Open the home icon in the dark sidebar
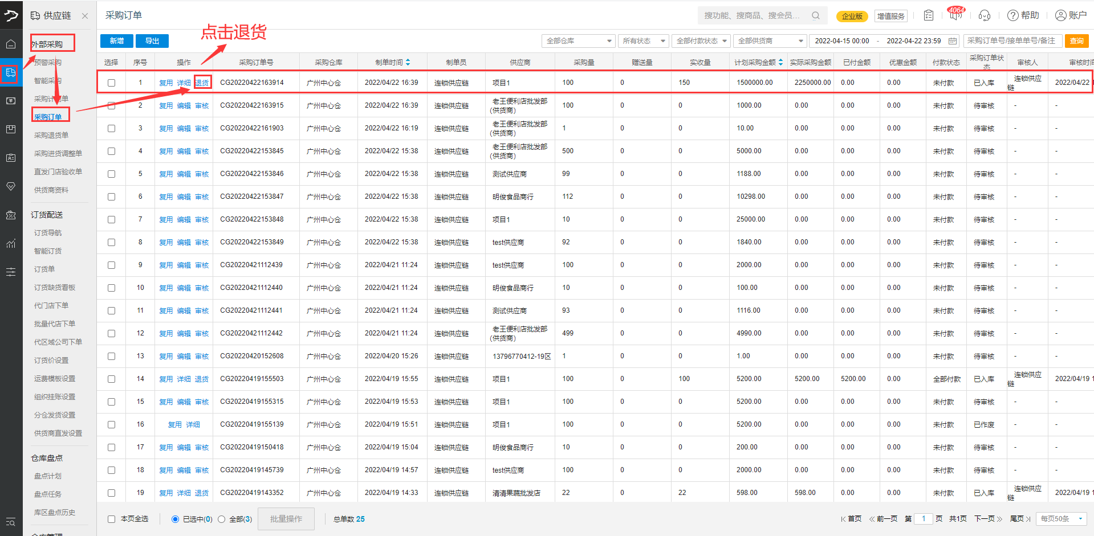The width and height of the screenshot is (1094, 536). (11, 44)
